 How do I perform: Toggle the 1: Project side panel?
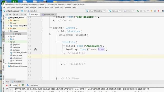click(3, 36)
